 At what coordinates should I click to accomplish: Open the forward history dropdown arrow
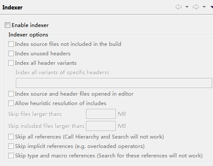pos(204,7)
